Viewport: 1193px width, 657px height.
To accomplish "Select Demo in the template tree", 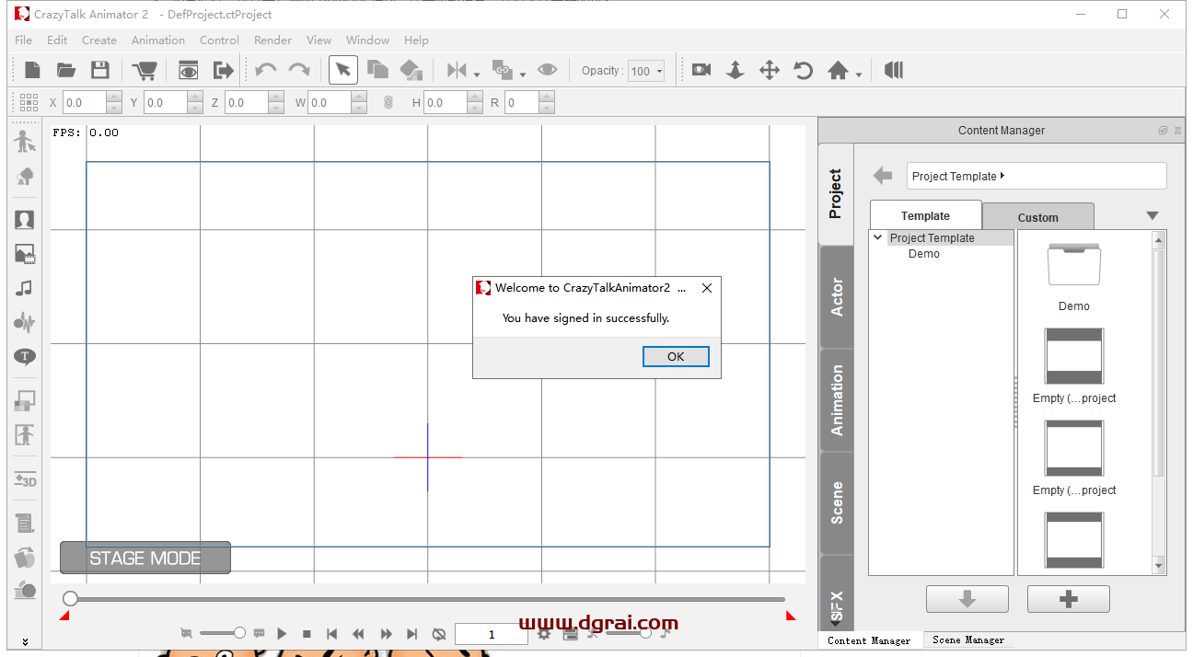I will tap(924, 254).
